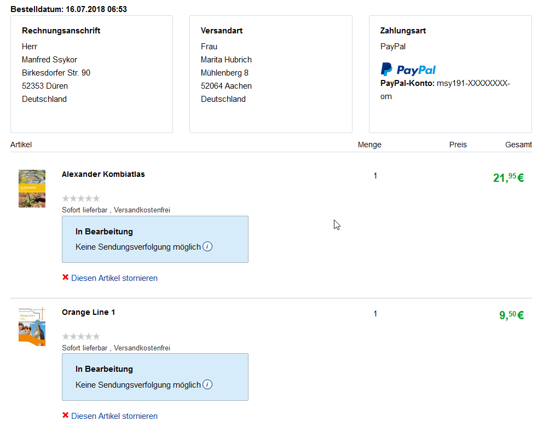Cancel Orange Line 1 via 'Diesen Artikel stornieren'
Screen dimensions: 555x426
[114, 416]
